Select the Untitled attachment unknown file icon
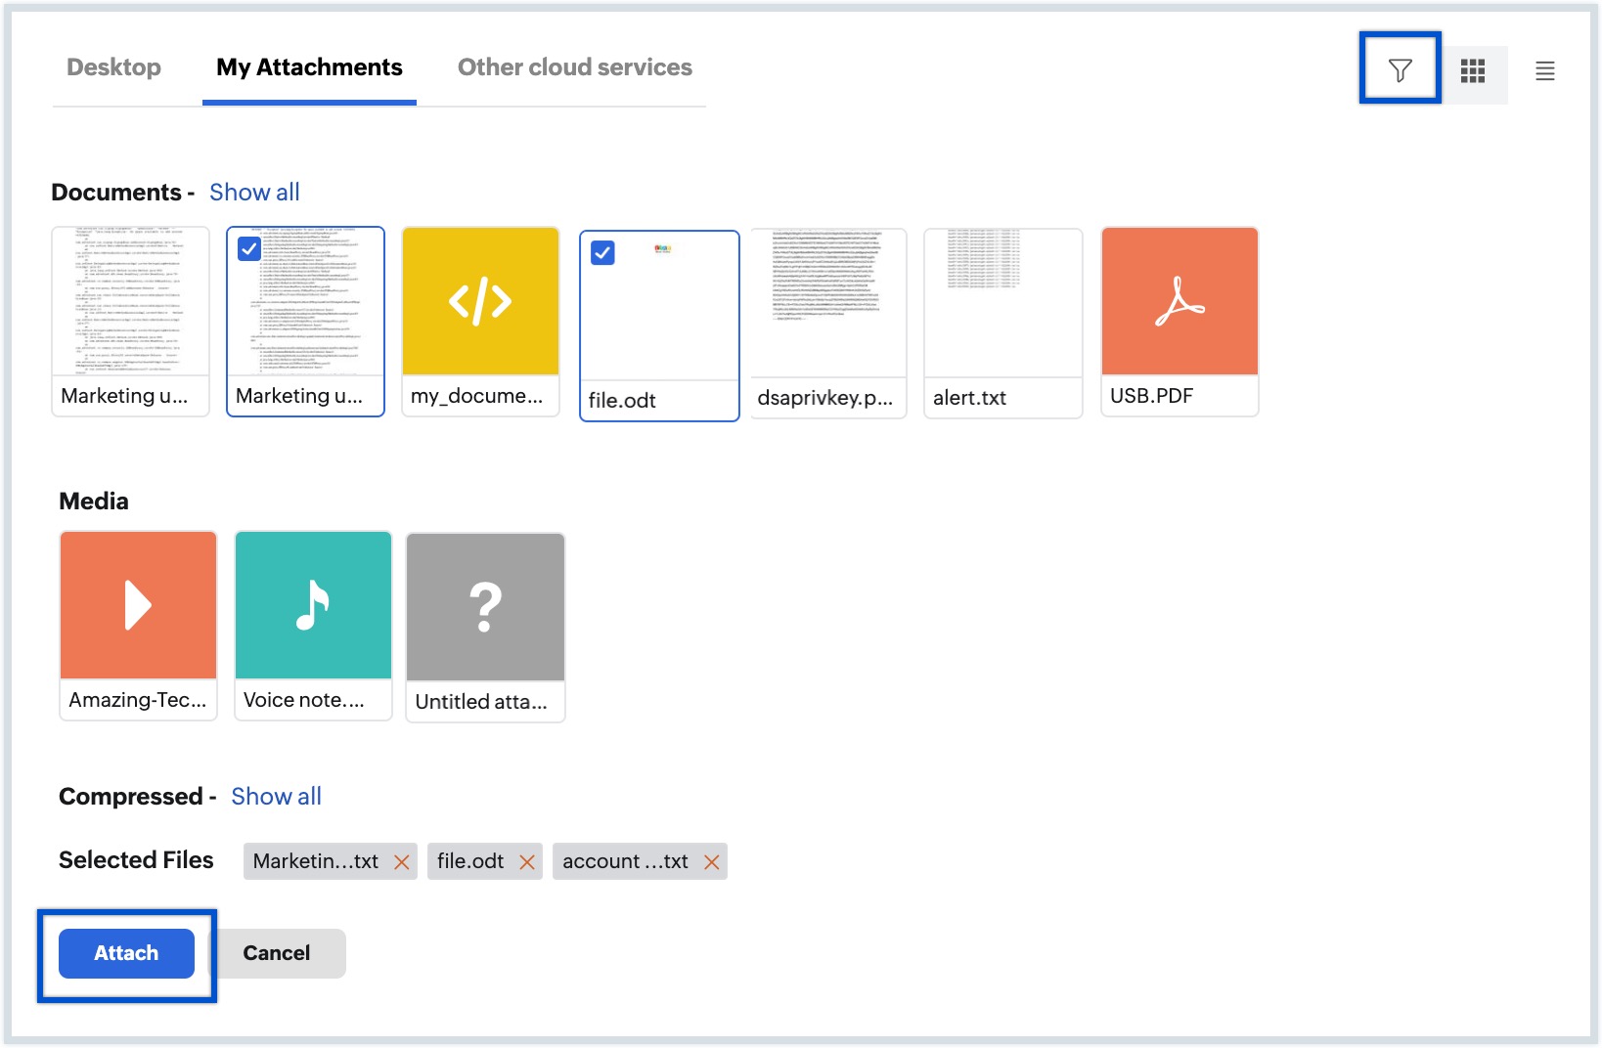 coord(485,608)
